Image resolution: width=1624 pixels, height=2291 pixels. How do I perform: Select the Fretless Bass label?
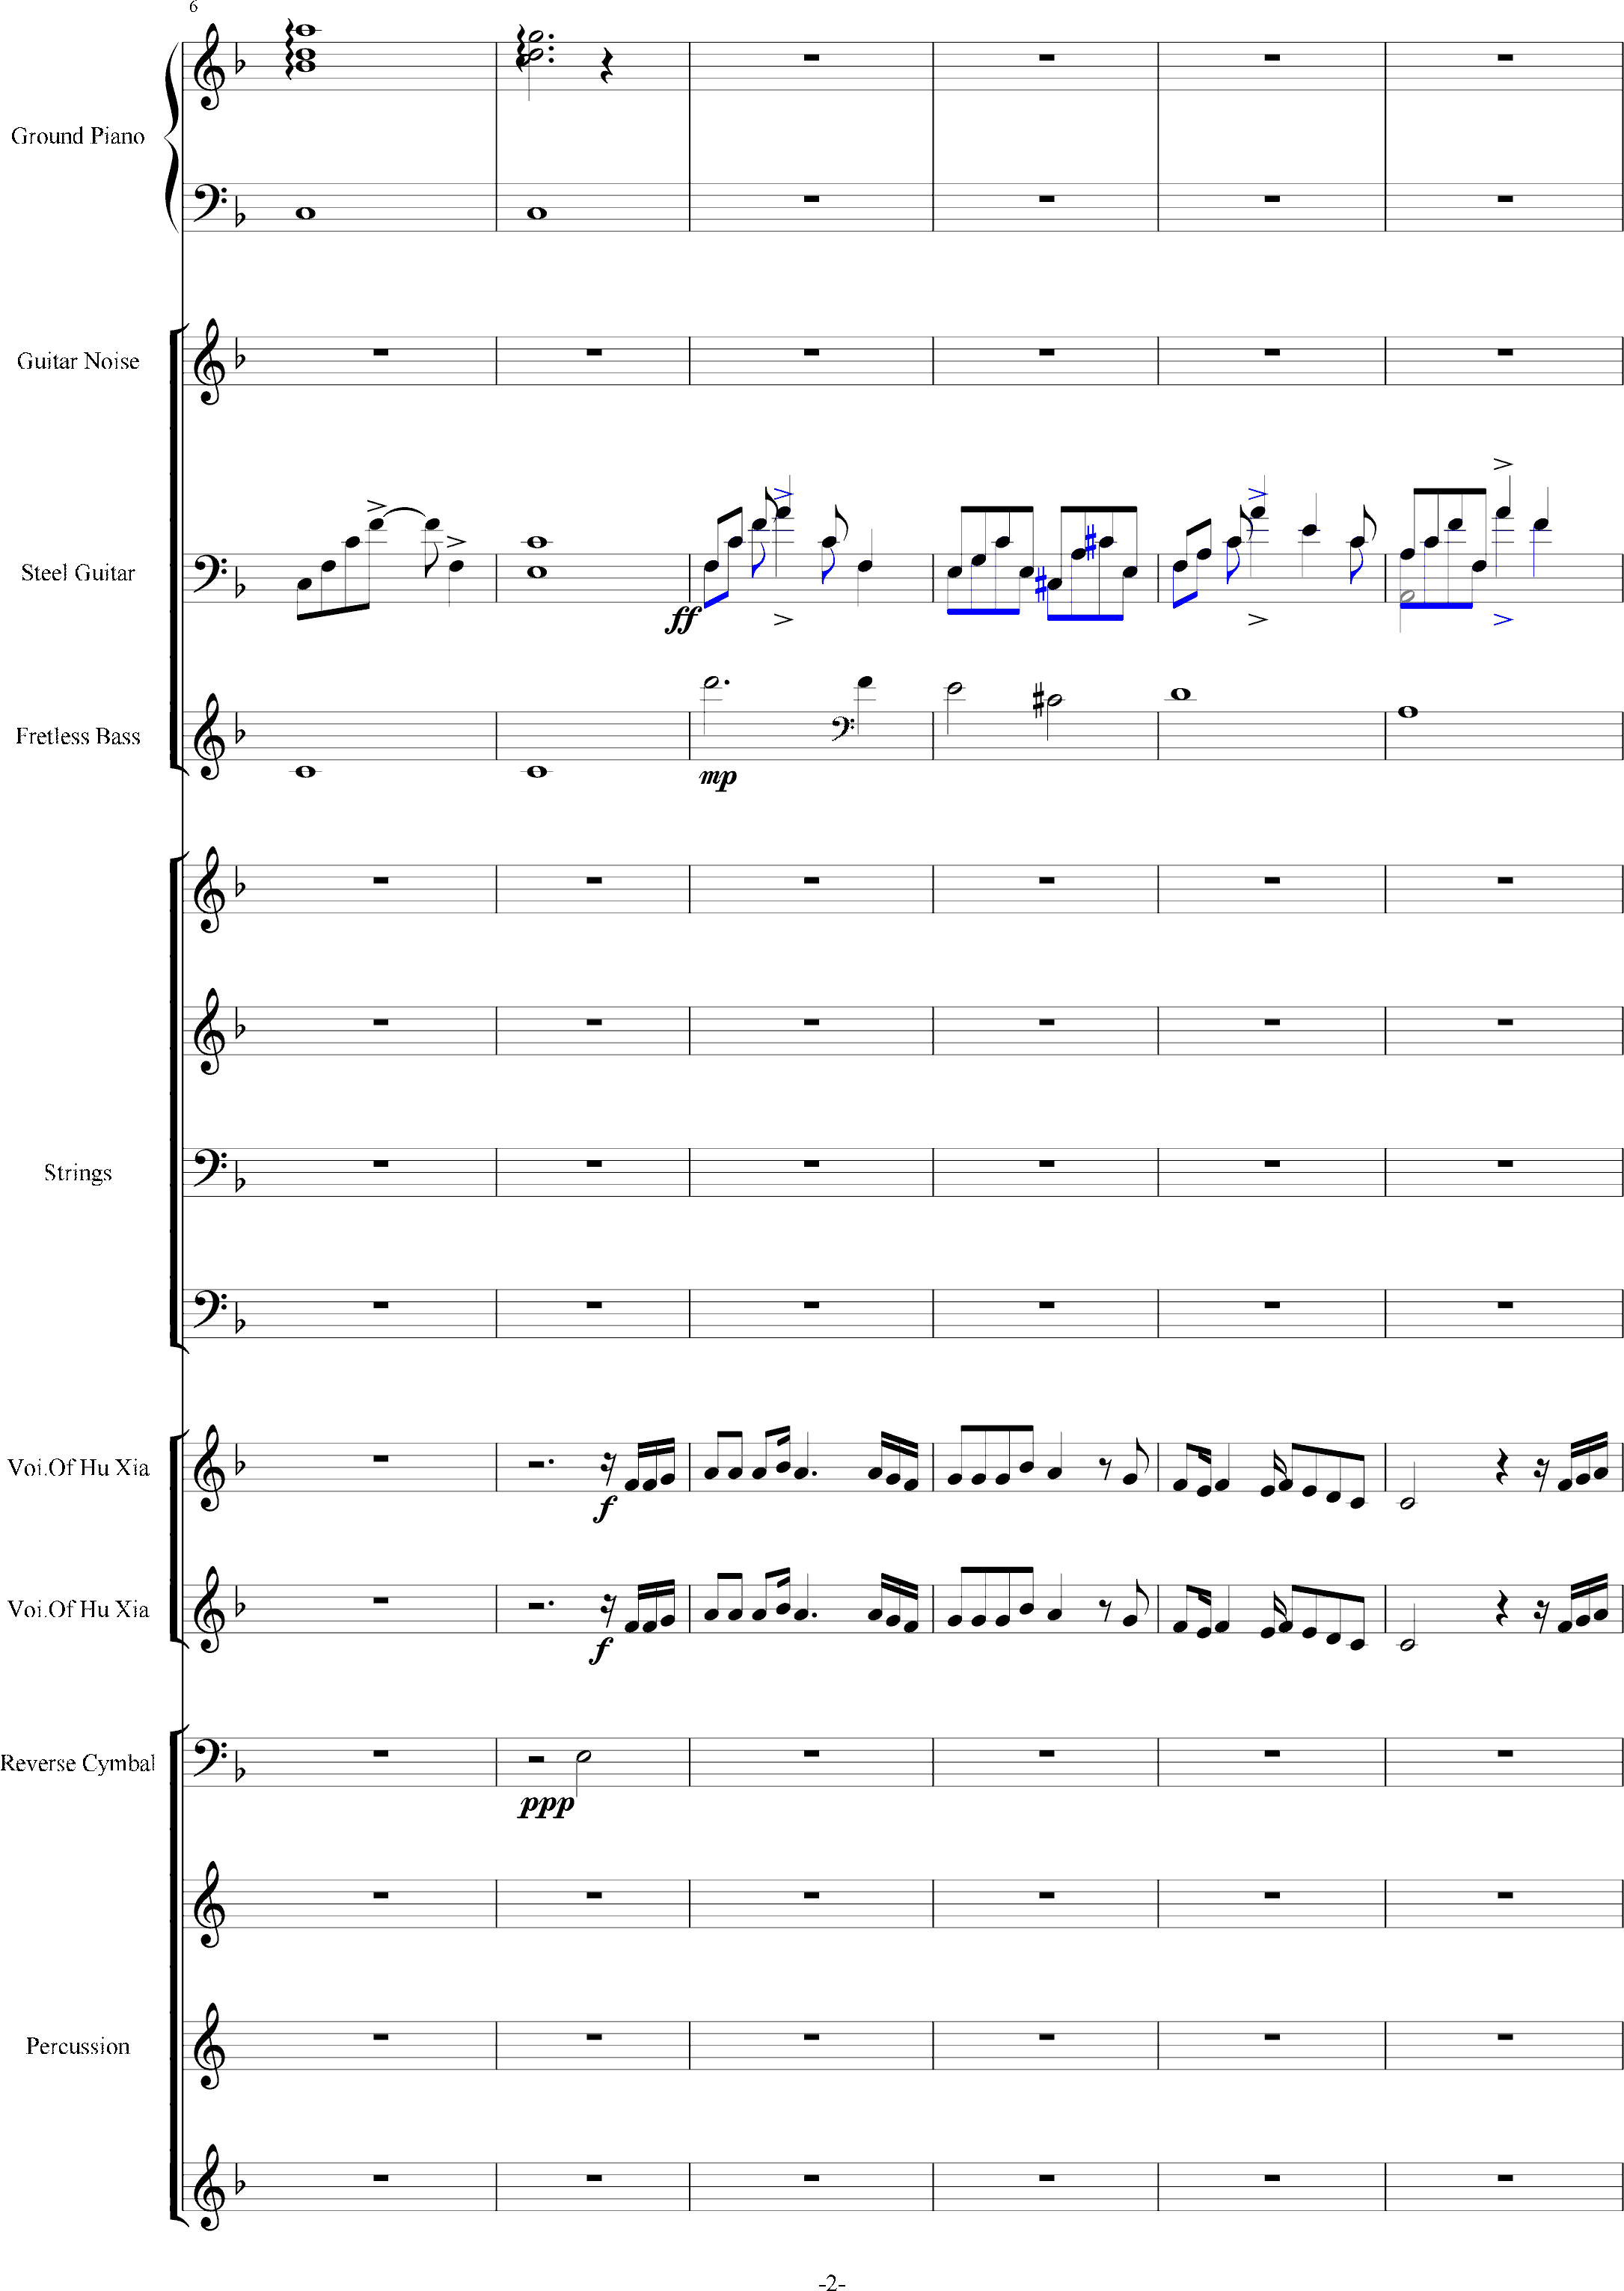(78, 736)
